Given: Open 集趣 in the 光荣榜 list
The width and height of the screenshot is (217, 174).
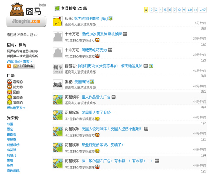Looking at the screenshot, I should [x=10, y=161].
